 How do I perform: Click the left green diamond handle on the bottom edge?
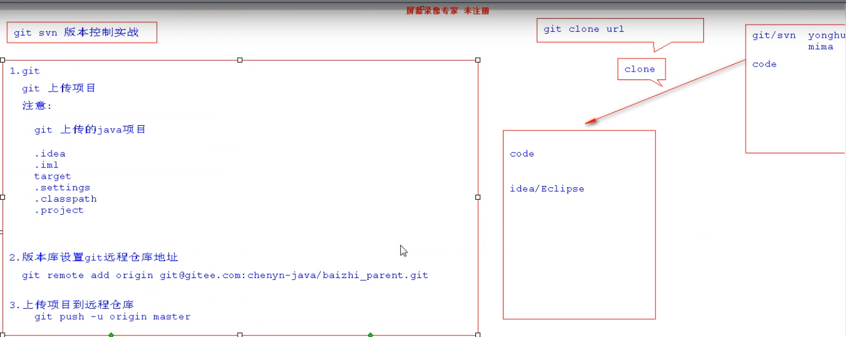click(111, 335)
